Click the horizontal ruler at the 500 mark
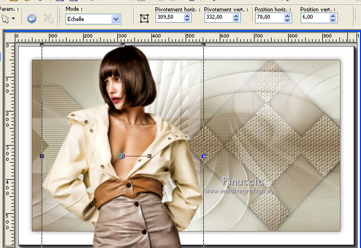Screen dimensions: 361x248 tap(190, 36)
